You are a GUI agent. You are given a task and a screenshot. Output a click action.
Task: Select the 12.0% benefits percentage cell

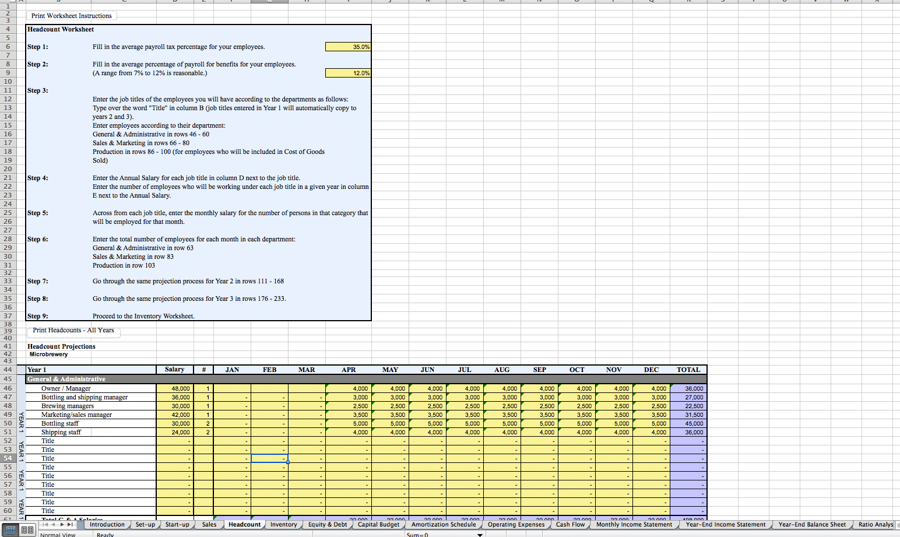pos(348,73)
